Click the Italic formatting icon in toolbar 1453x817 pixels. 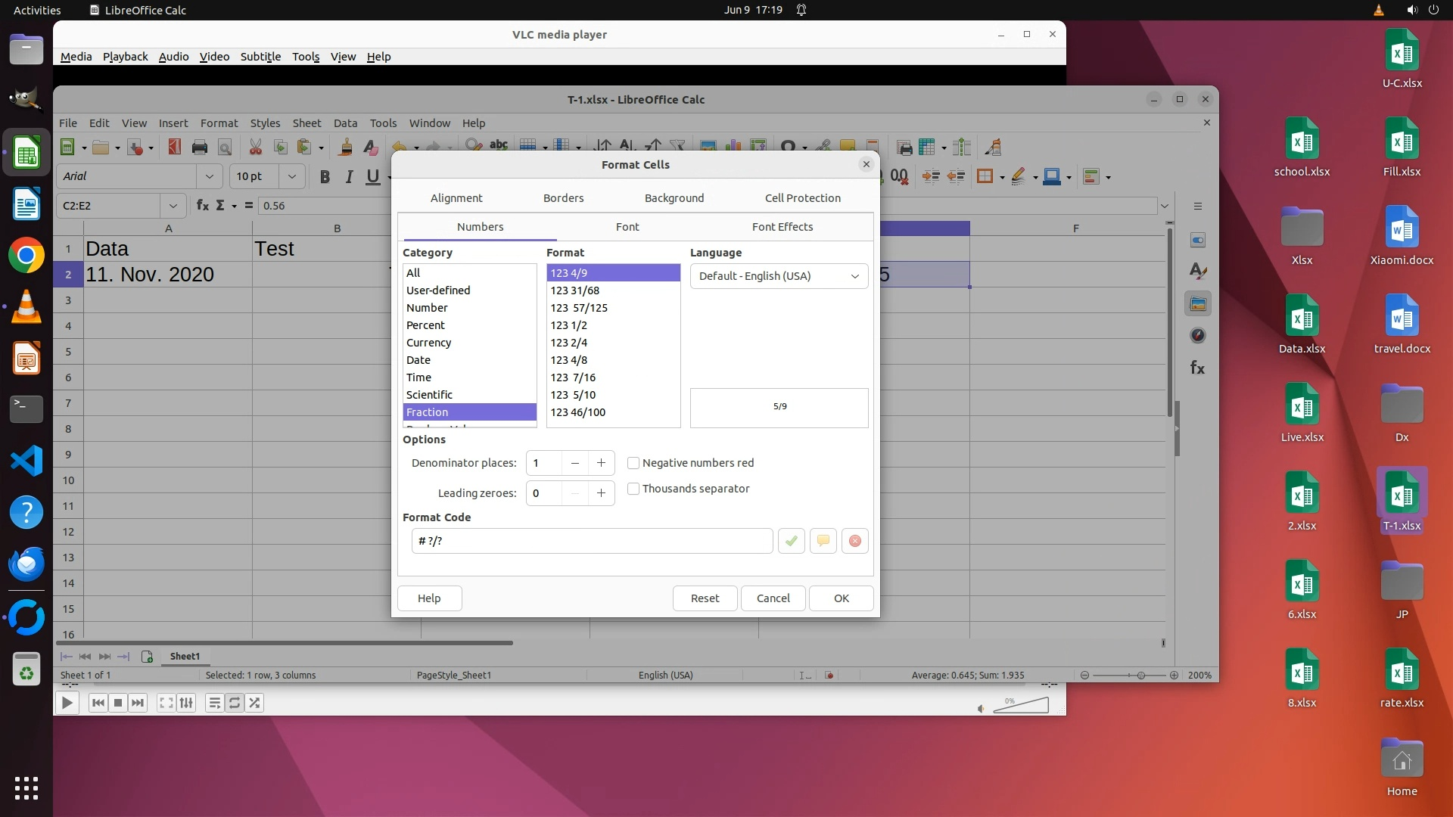(349, 176)
